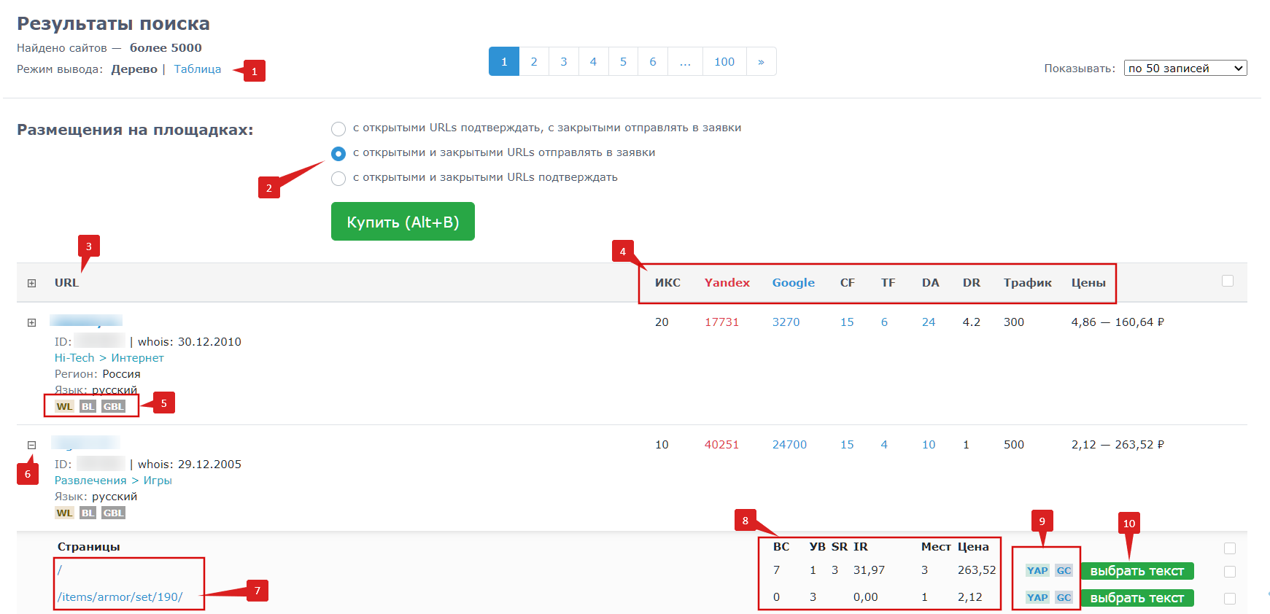
Task: Click GBL badge in the Развлечения site row
Action: (x=113, y=513)
